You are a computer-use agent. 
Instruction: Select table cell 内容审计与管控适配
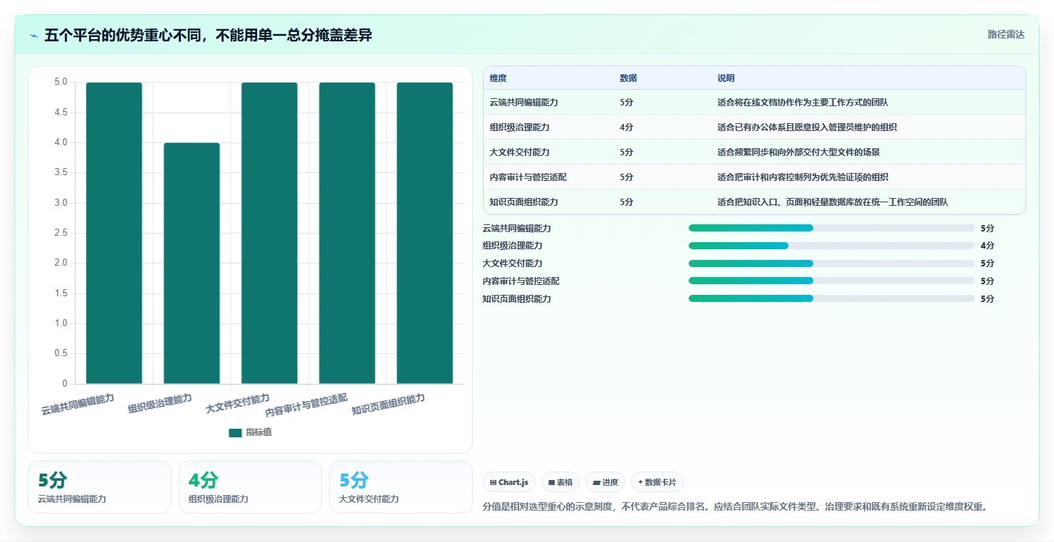(x=528, y=177)
